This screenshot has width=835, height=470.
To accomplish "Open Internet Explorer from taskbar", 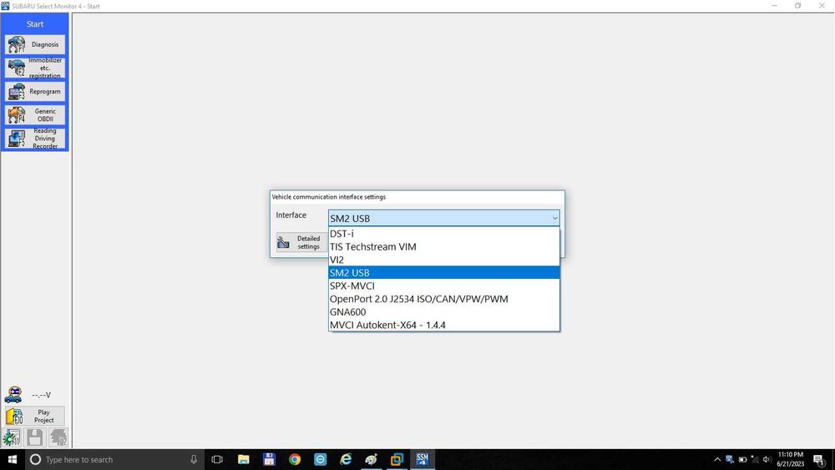I will click(346, 459).
